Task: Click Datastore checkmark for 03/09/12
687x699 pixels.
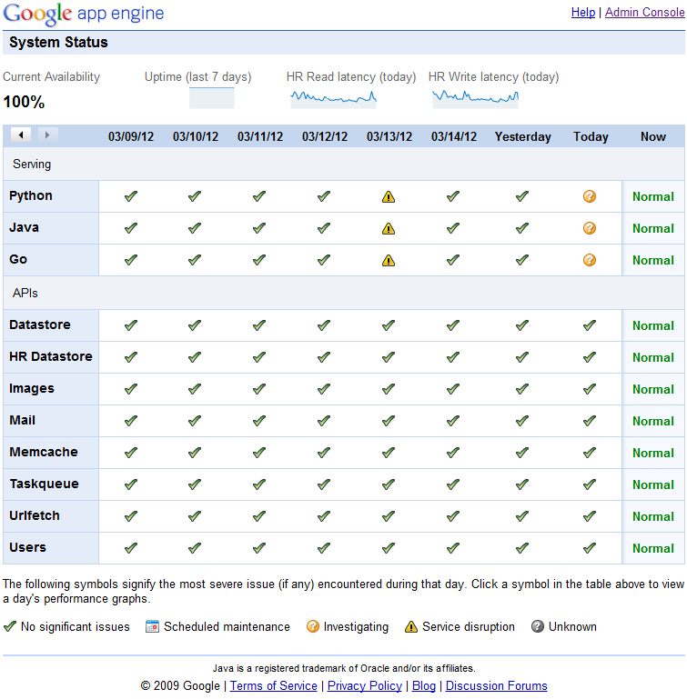Action: click(x=130, y=325)
